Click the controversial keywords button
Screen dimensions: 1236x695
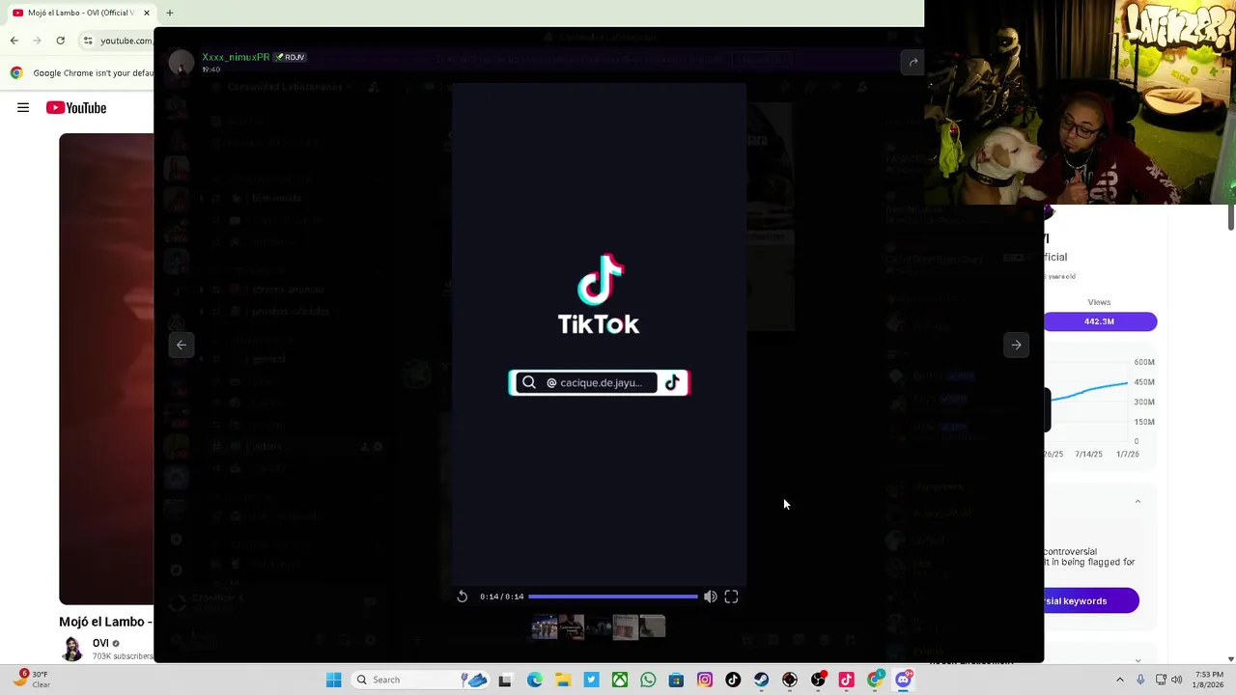1091,600
